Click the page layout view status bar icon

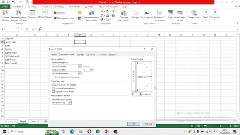tap(199, 126)
